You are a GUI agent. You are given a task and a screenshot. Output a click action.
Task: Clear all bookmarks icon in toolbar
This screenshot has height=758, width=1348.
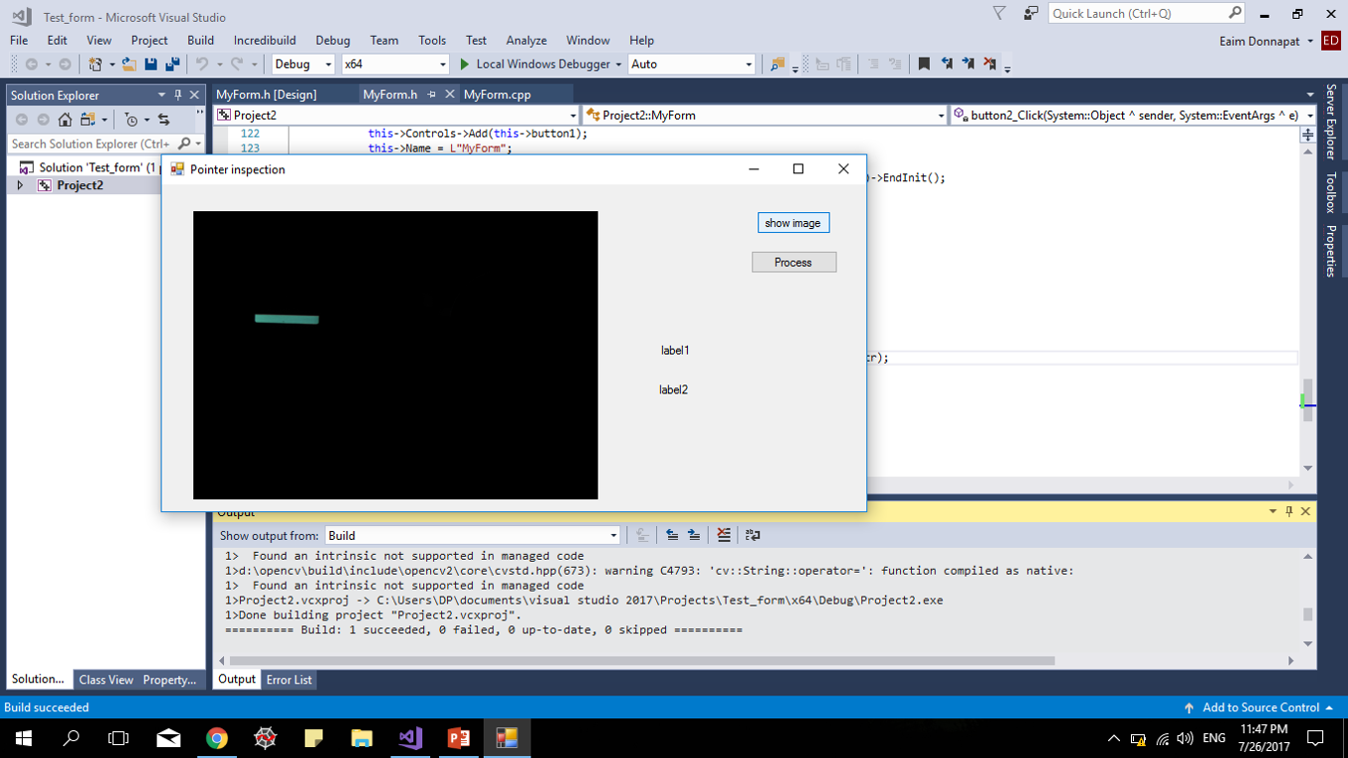[989, 64]
